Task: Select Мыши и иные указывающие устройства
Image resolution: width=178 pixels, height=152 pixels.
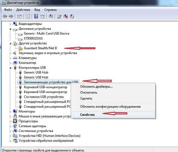Action: (x=45, y=116)
